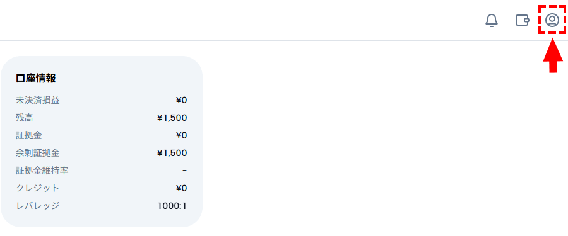Open the user profile icon
The width and height of the screenshot is (568, 236).
[552, 20]
